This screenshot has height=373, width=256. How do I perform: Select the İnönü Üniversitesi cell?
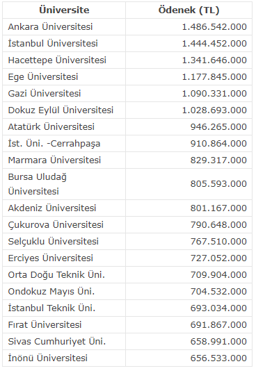64,358
